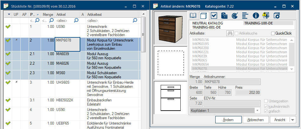
Task: Open the information icon tab
Action: [255, 16]
